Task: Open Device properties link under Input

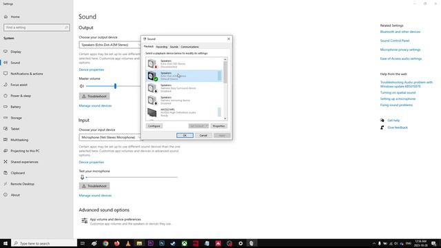Action: pos(92,162)
